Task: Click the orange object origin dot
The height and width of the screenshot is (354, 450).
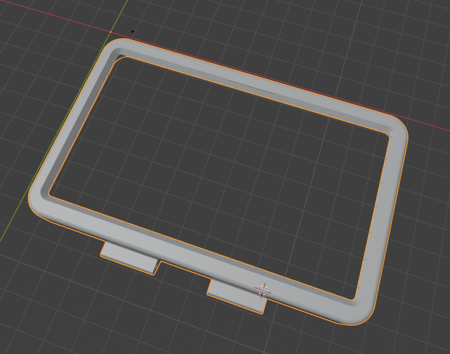Action: coord(111,32)
